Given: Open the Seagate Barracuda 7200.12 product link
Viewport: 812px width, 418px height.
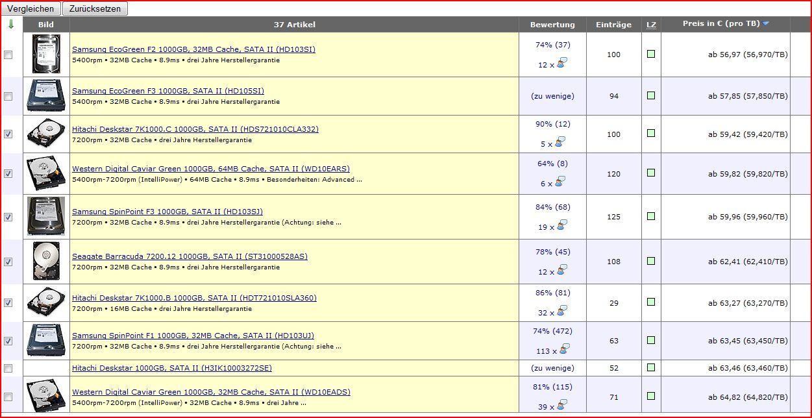Looking at the screenshot, I should click(x=190, y=256).
